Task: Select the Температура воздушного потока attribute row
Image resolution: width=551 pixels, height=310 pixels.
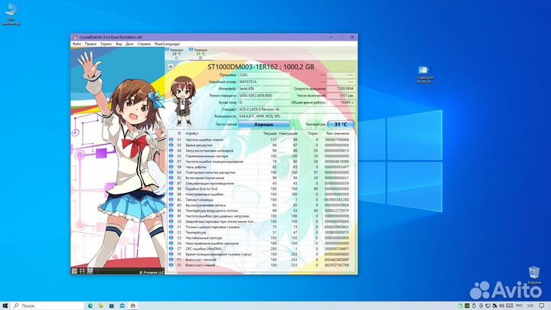Action: click(259, 210)
